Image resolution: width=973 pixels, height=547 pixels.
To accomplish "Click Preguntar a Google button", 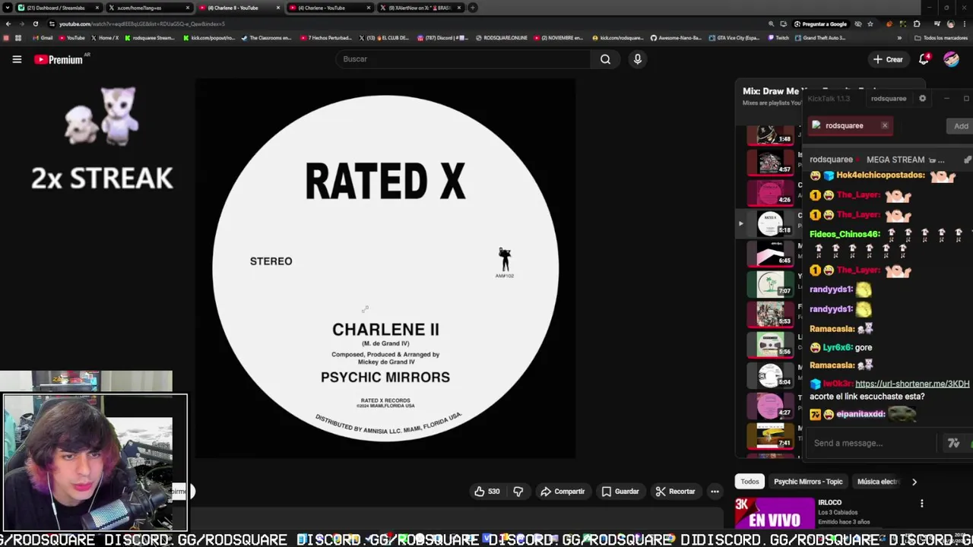I will (x=820, y=24).
